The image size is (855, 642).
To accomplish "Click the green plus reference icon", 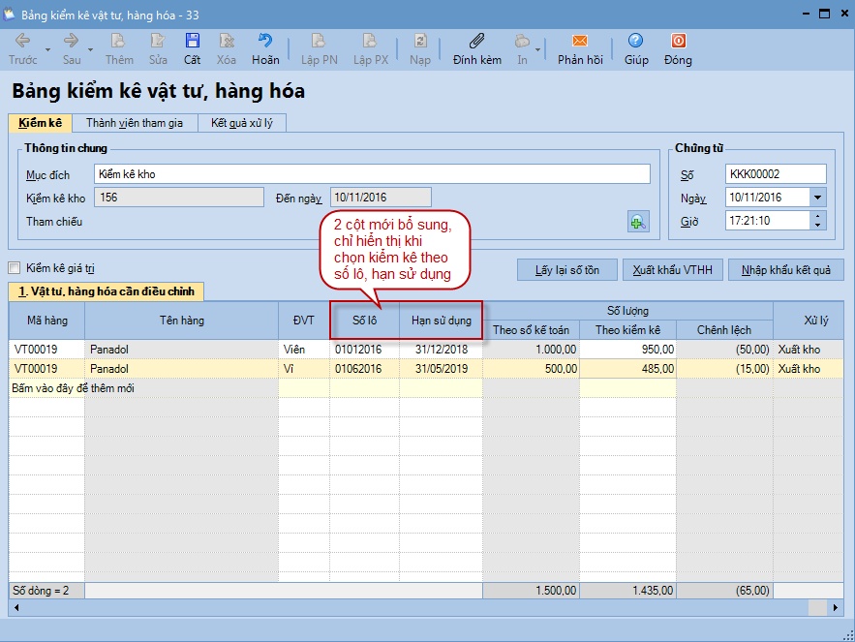I will [x=637, y=222].
